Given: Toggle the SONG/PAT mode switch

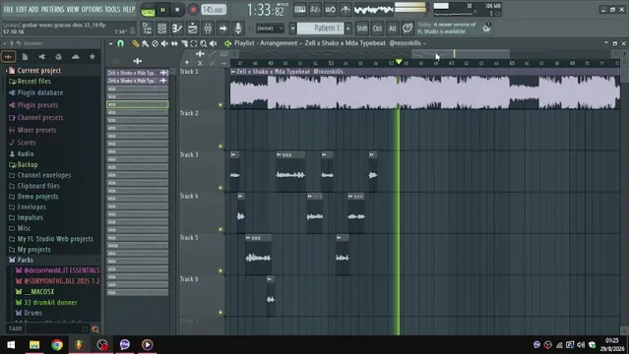Looking at the screenshot, I should coord(148,10).
